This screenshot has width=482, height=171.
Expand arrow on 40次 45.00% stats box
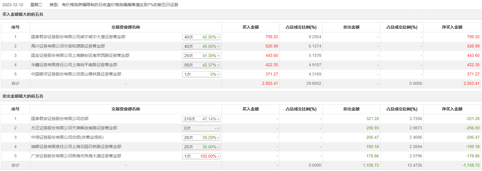[x=218, y=46]
